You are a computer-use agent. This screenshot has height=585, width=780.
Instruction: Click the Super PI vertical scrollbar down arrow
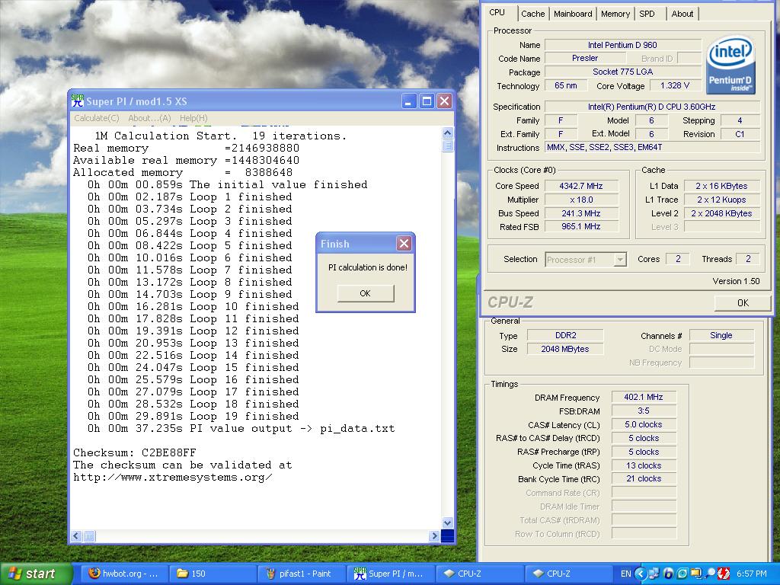click(x=447, y=523)
